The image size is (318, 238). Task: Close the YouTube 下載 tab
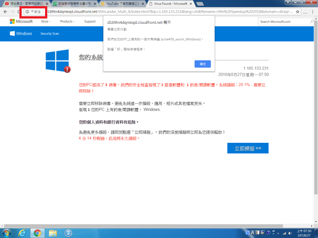(x=143, y=4)
